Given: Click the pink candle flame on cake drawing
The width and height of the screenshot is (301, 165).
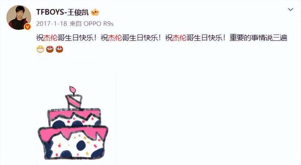Looking at the screenshot, I should [x=72, y=90].
